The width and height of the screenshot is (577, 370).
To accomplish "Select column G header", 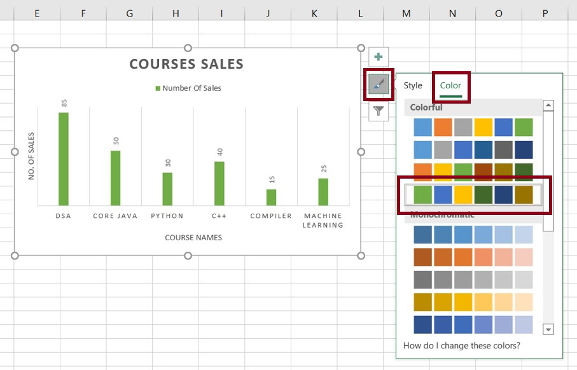I will (130, 13).
